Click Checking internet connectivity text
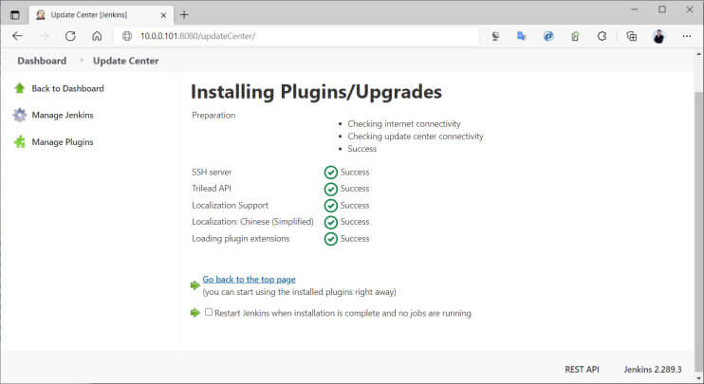Screen dimensions: 704x384 [404, 124]
